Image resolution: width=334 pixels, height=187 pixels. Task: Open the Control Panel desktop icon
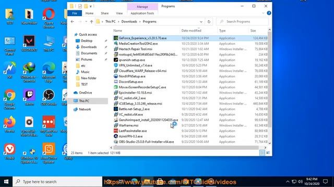pos(9,45)
